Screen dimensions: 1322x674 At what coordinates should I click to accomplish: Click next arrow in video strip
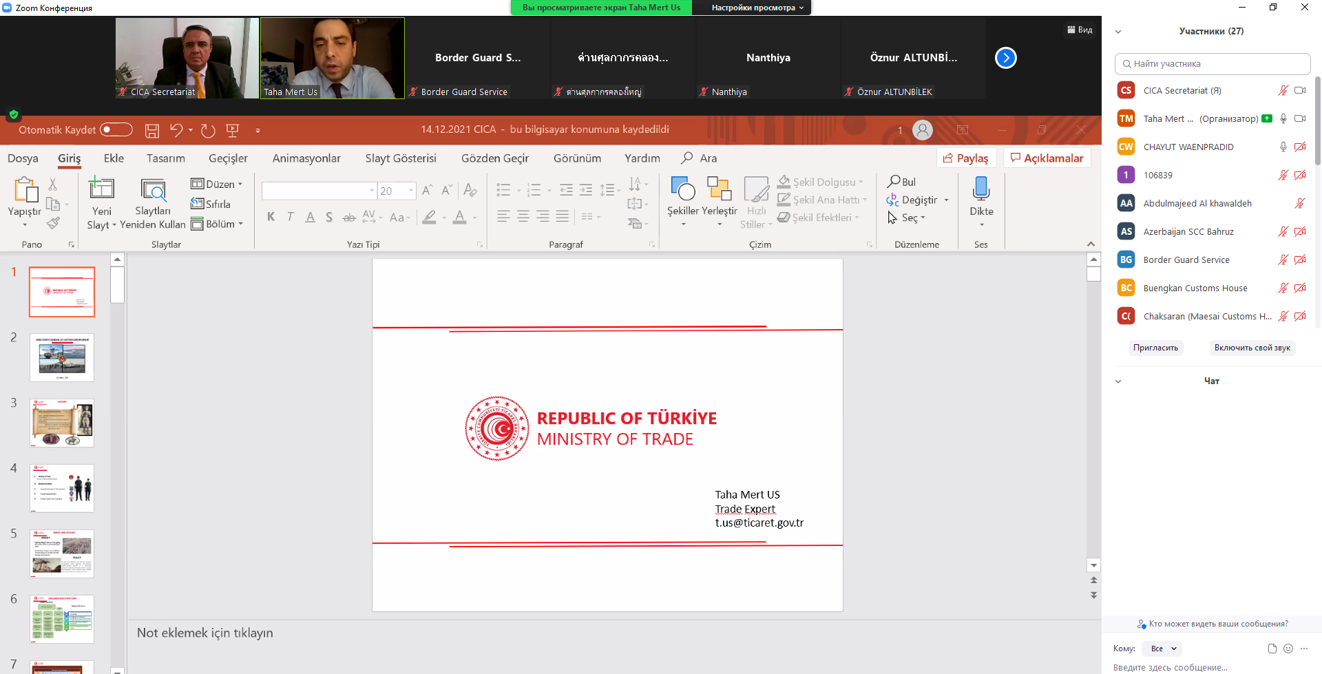pos(1005,58)
